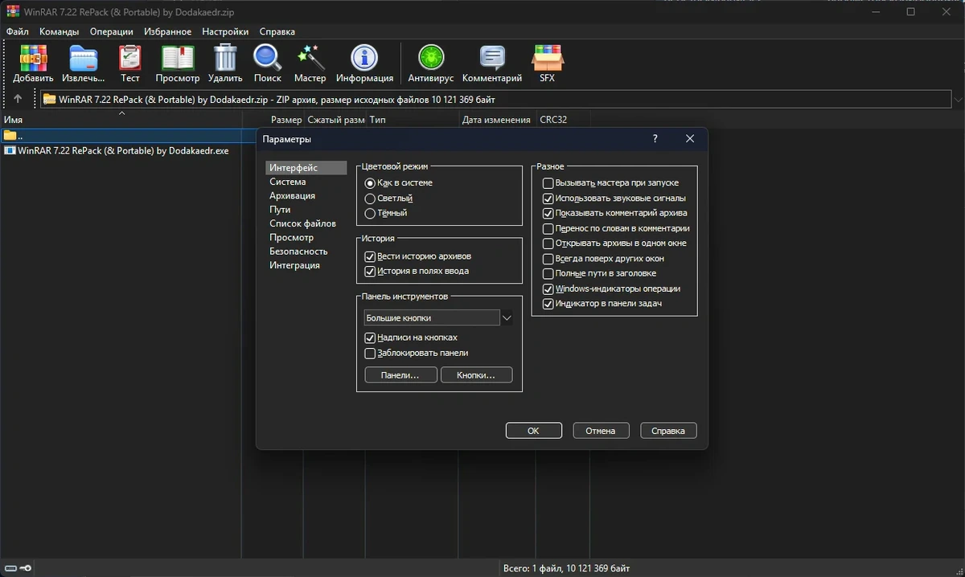Launch the Мастер wizard icon

pyautogui.click(x=310, y=63)
